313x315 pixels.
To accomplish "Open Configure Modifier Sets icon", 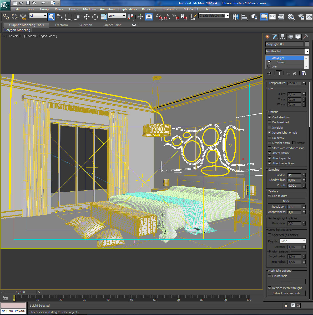I will coord(304,74).
